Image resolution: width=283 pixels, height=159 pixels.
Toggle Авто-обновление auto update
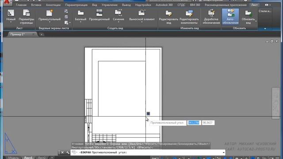click(230, 17)
